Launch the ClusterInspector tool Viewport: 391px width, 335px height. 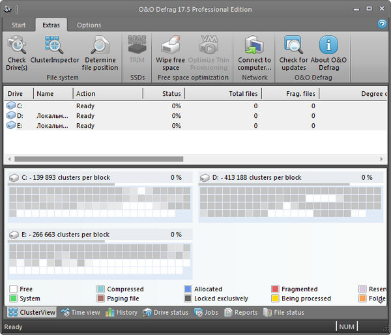coord(54,50)
